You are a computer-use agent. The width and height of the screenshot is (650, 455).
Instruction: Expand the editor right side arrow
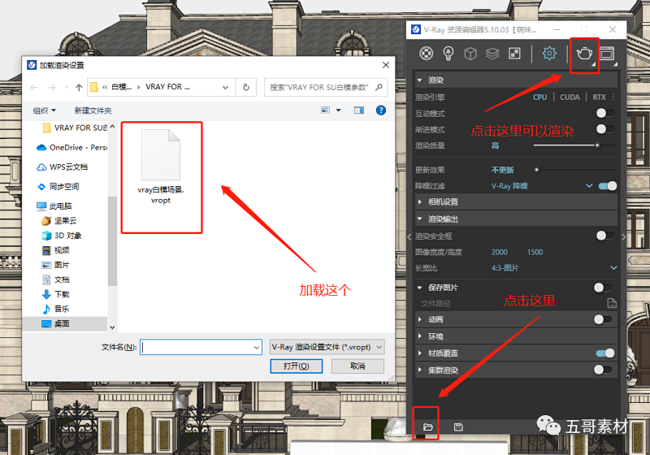623,237
